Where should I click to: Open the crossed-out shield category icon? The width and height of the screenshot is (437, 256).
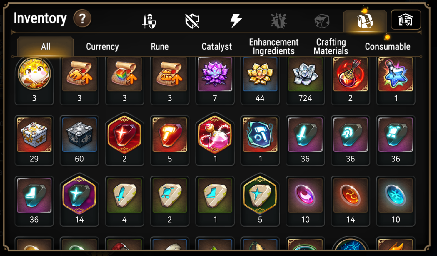(192, 21)
